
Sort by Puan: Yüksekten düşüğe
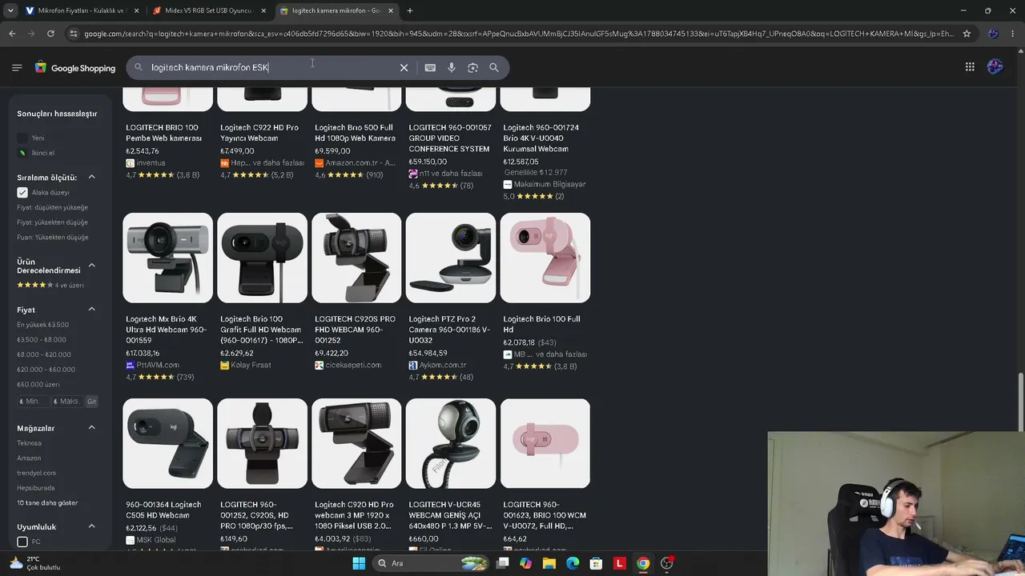coord(53,237)
